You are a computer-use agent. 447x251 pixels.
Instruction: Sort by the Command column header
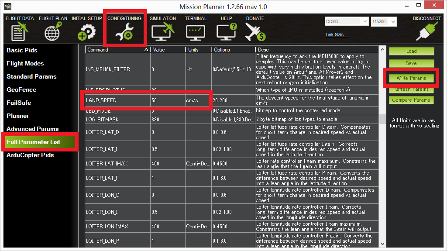pos(117,50)
